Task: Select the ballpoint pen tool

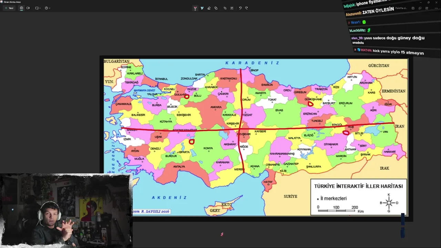Action: pyautogui.click(x=195, y=8)
